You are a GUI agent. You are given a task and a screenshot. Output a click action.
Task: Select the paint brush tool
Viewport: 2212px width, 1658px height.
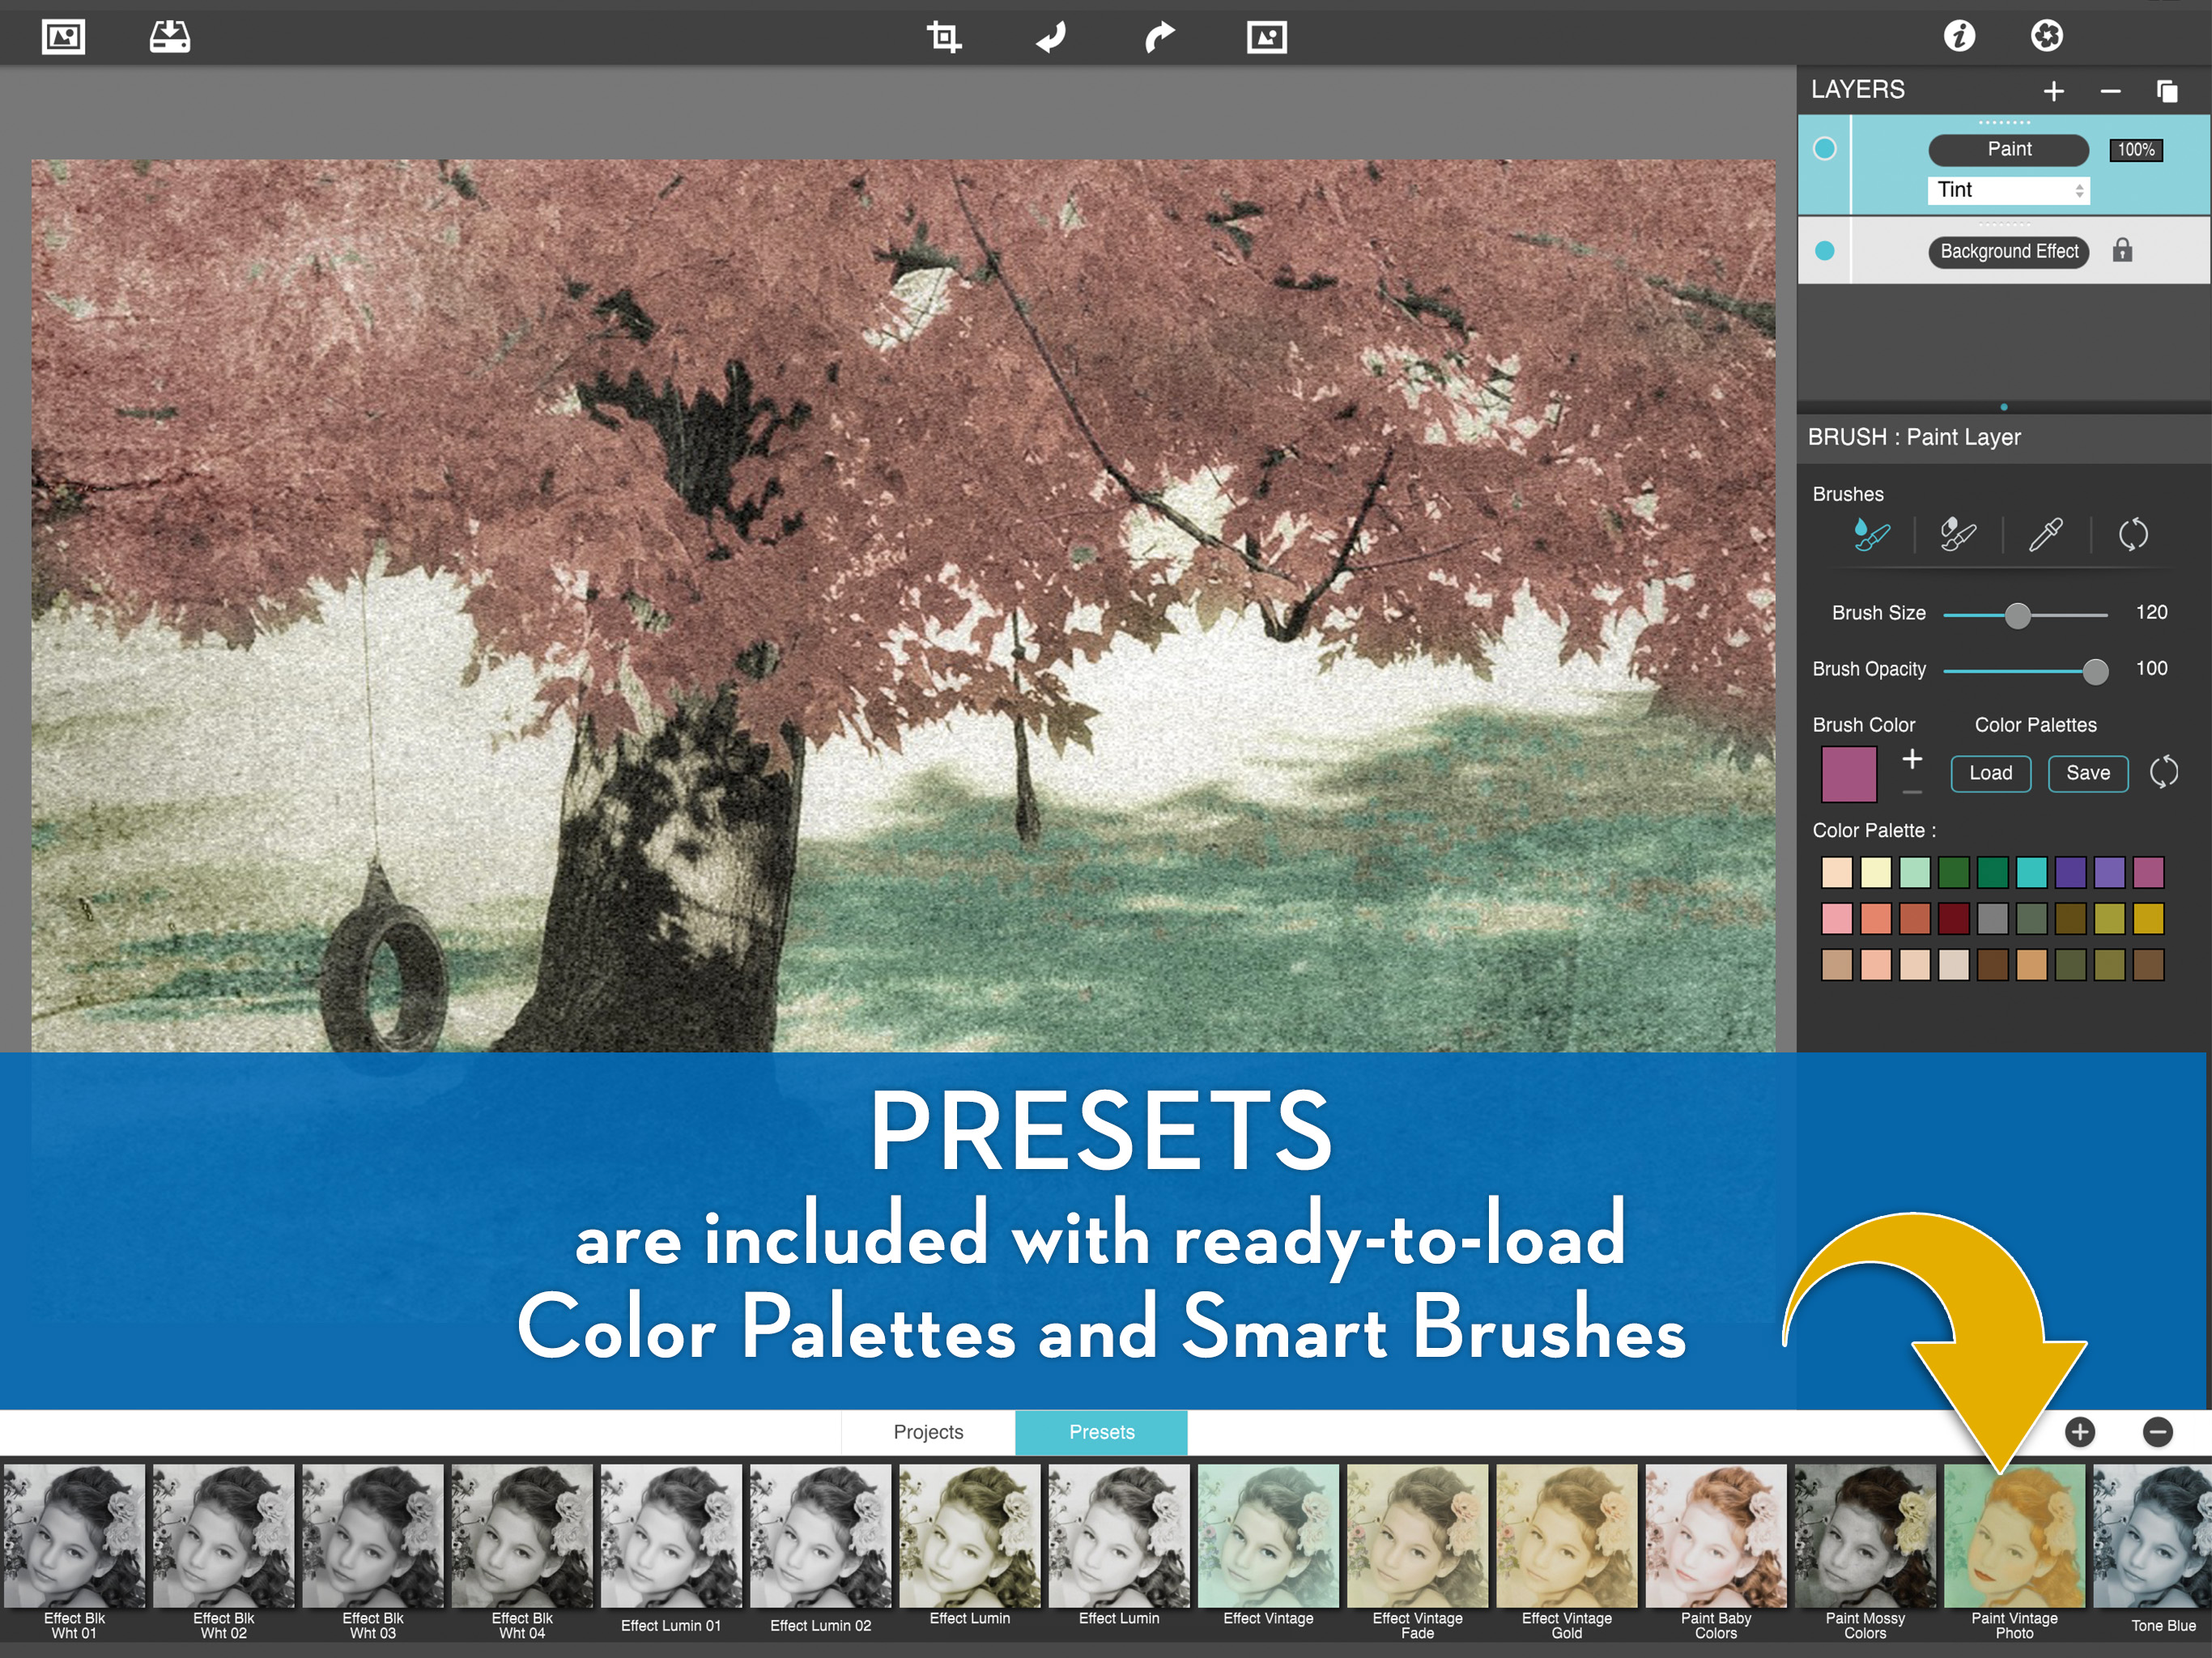(1871, 534)
